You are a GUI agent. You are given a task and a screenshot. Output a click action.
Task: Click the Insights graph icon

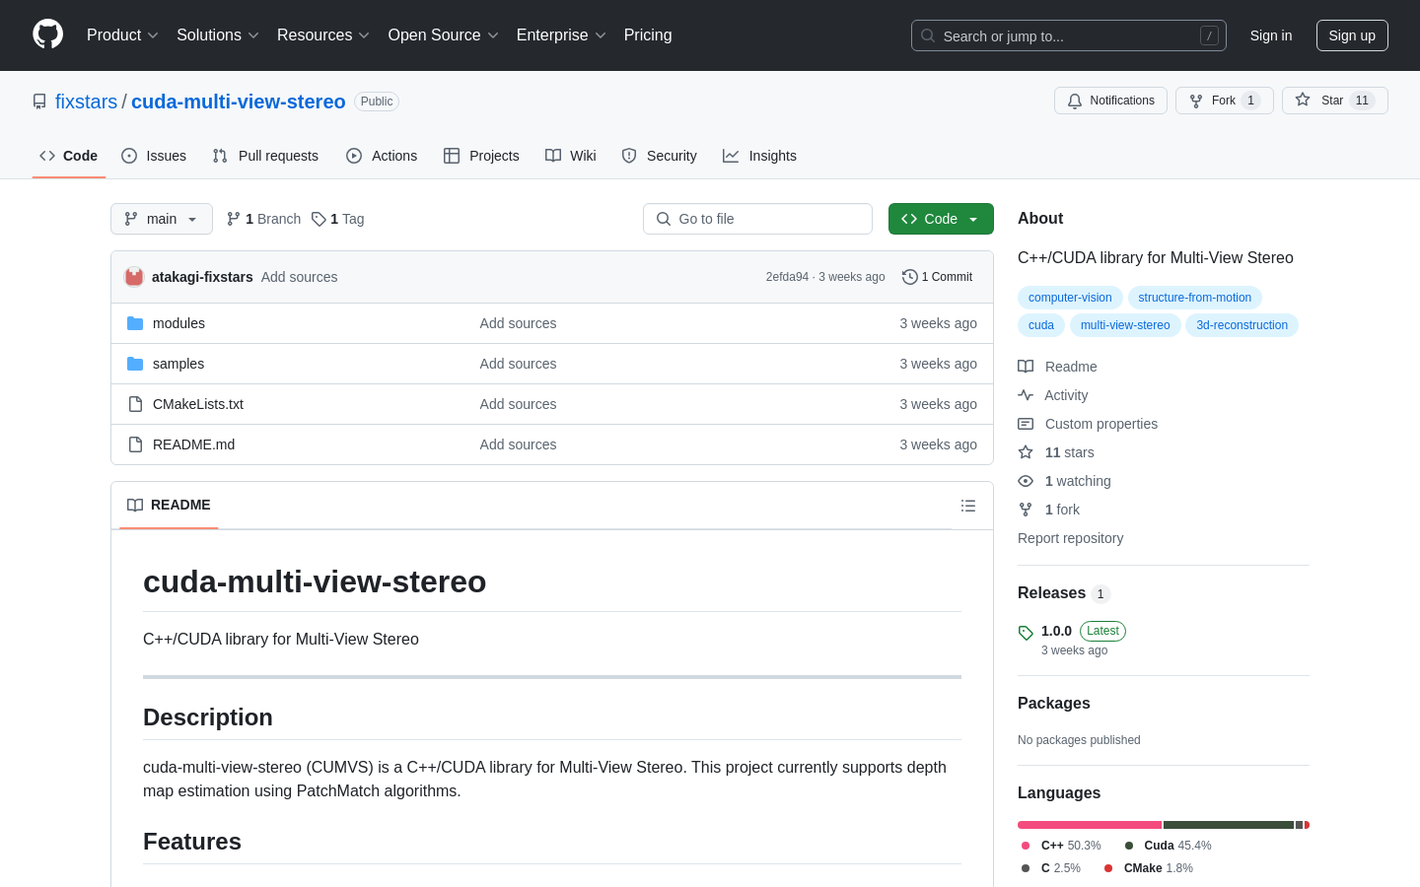pos(731,156)
